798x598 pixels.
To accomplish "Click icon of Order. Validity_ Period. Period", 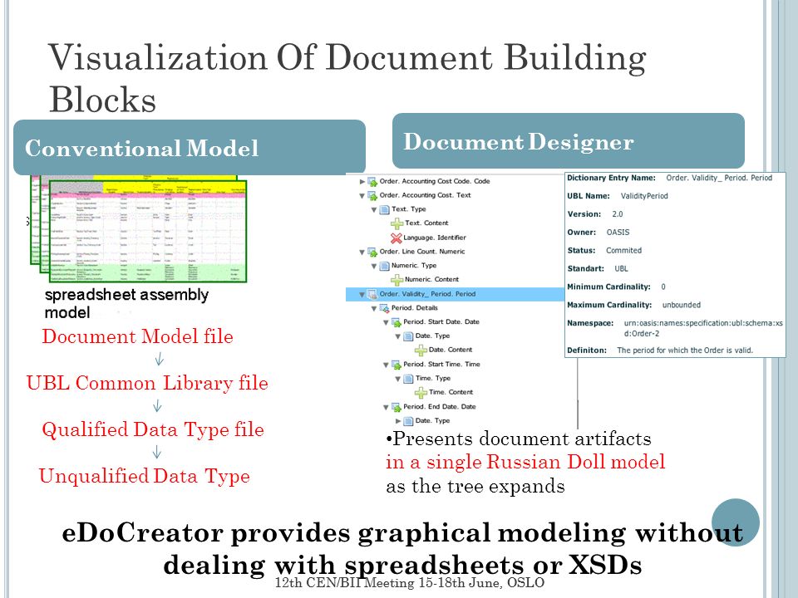I will (x=372, y=294).
